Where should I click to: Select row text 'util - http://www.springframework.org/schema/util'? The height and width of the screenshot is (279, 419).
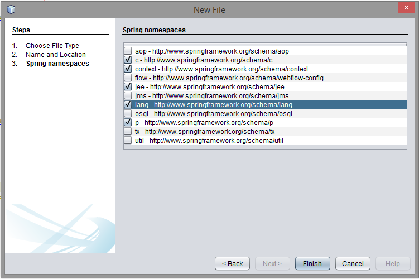click(x=209, y=141)
